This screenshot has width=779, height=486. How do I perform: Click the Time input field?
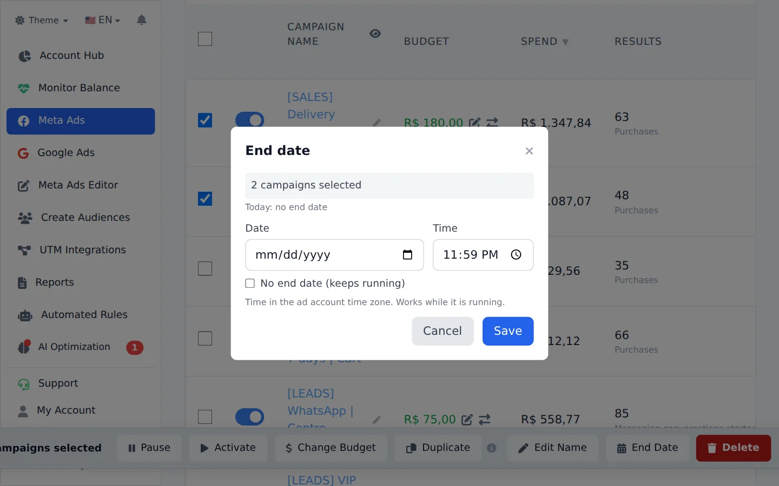[483, 255]
